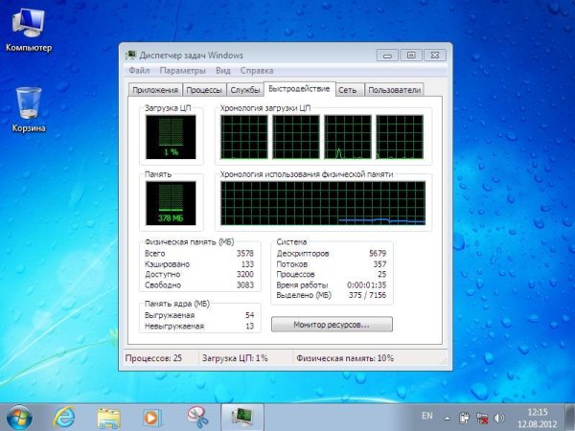The height and width of the screenshot is (431, 575).
Task: Open the Windows Start menu orb
Action: pyautogui.click(x=18, y=417)
